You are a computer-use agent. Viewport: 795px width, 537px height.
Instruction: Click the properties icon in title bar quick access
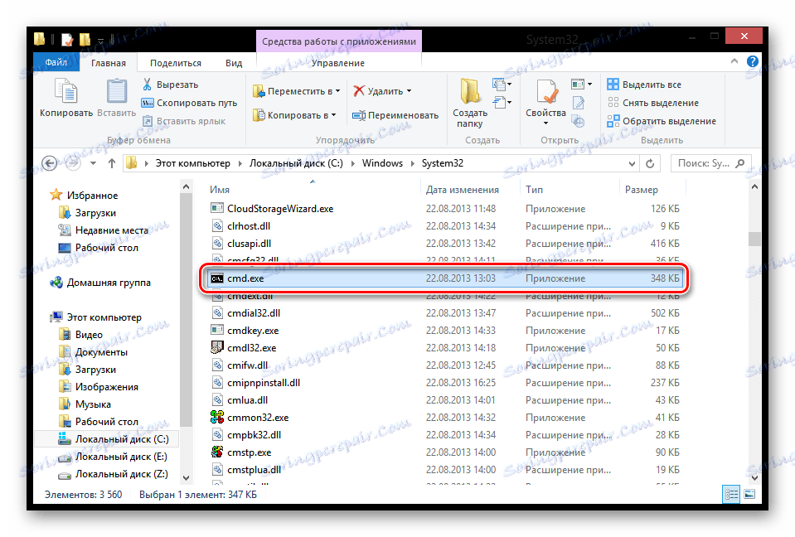(67, 39)
